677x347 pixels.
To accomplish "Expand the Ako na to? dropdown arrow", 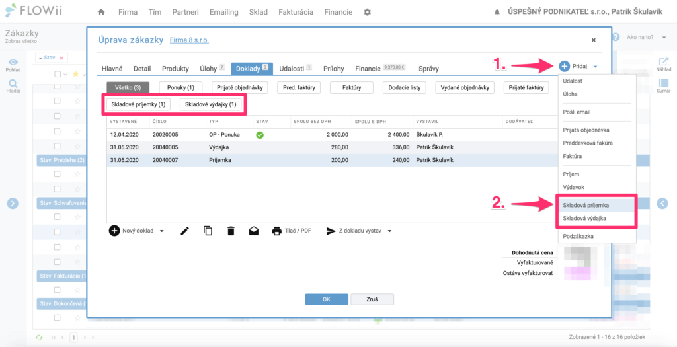I will [x=664, y=38].
